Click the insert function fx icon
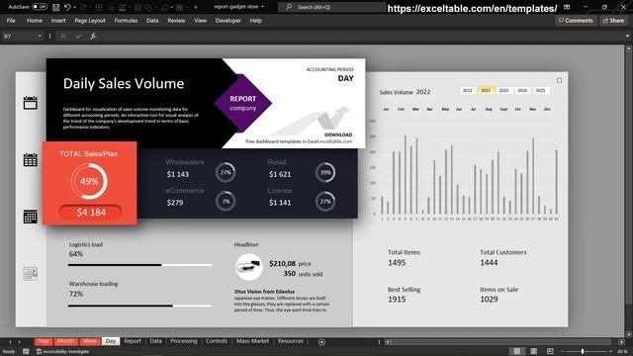This screenshot has width=633, height=356. 92,36
